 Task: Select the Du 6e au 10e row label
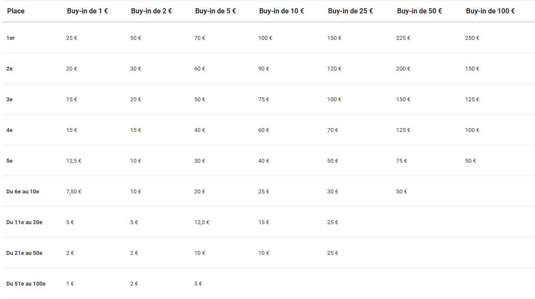pyautogui.click(x=23, y=192)
